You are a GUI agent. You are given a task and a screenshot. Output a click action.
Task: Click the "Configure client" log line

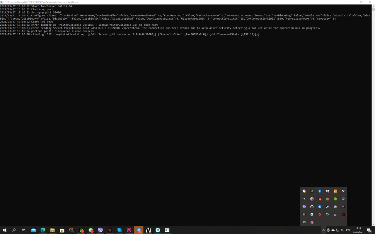185,17
